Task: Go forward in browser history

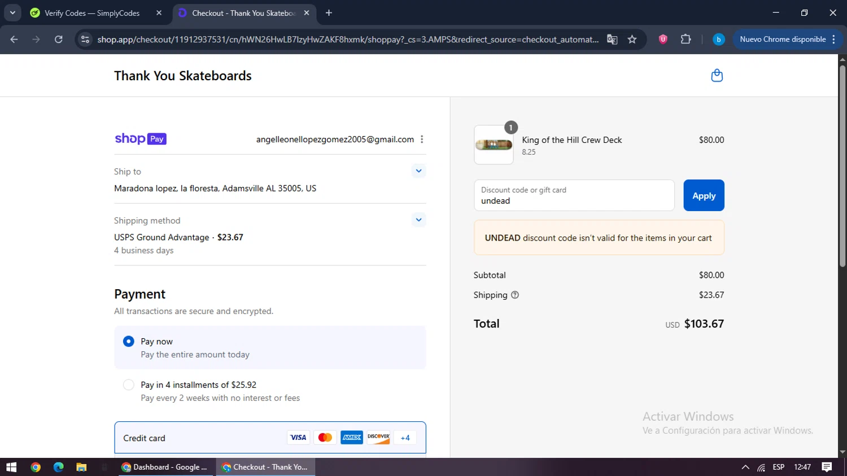Action: 36,40
